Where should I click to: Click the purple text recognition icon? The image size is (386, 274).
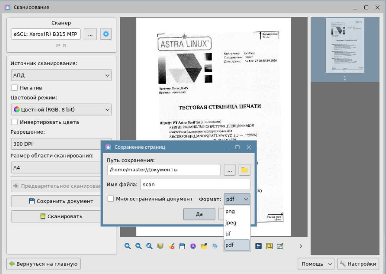(193, 246)
